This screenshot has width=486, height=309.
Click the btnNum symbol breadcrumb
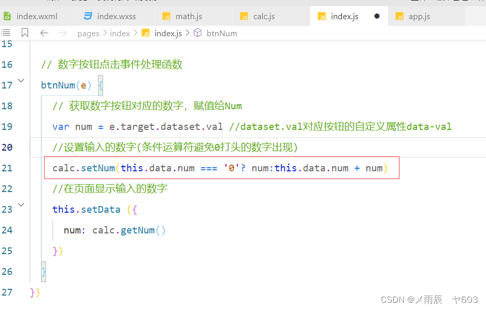(222, 34)
